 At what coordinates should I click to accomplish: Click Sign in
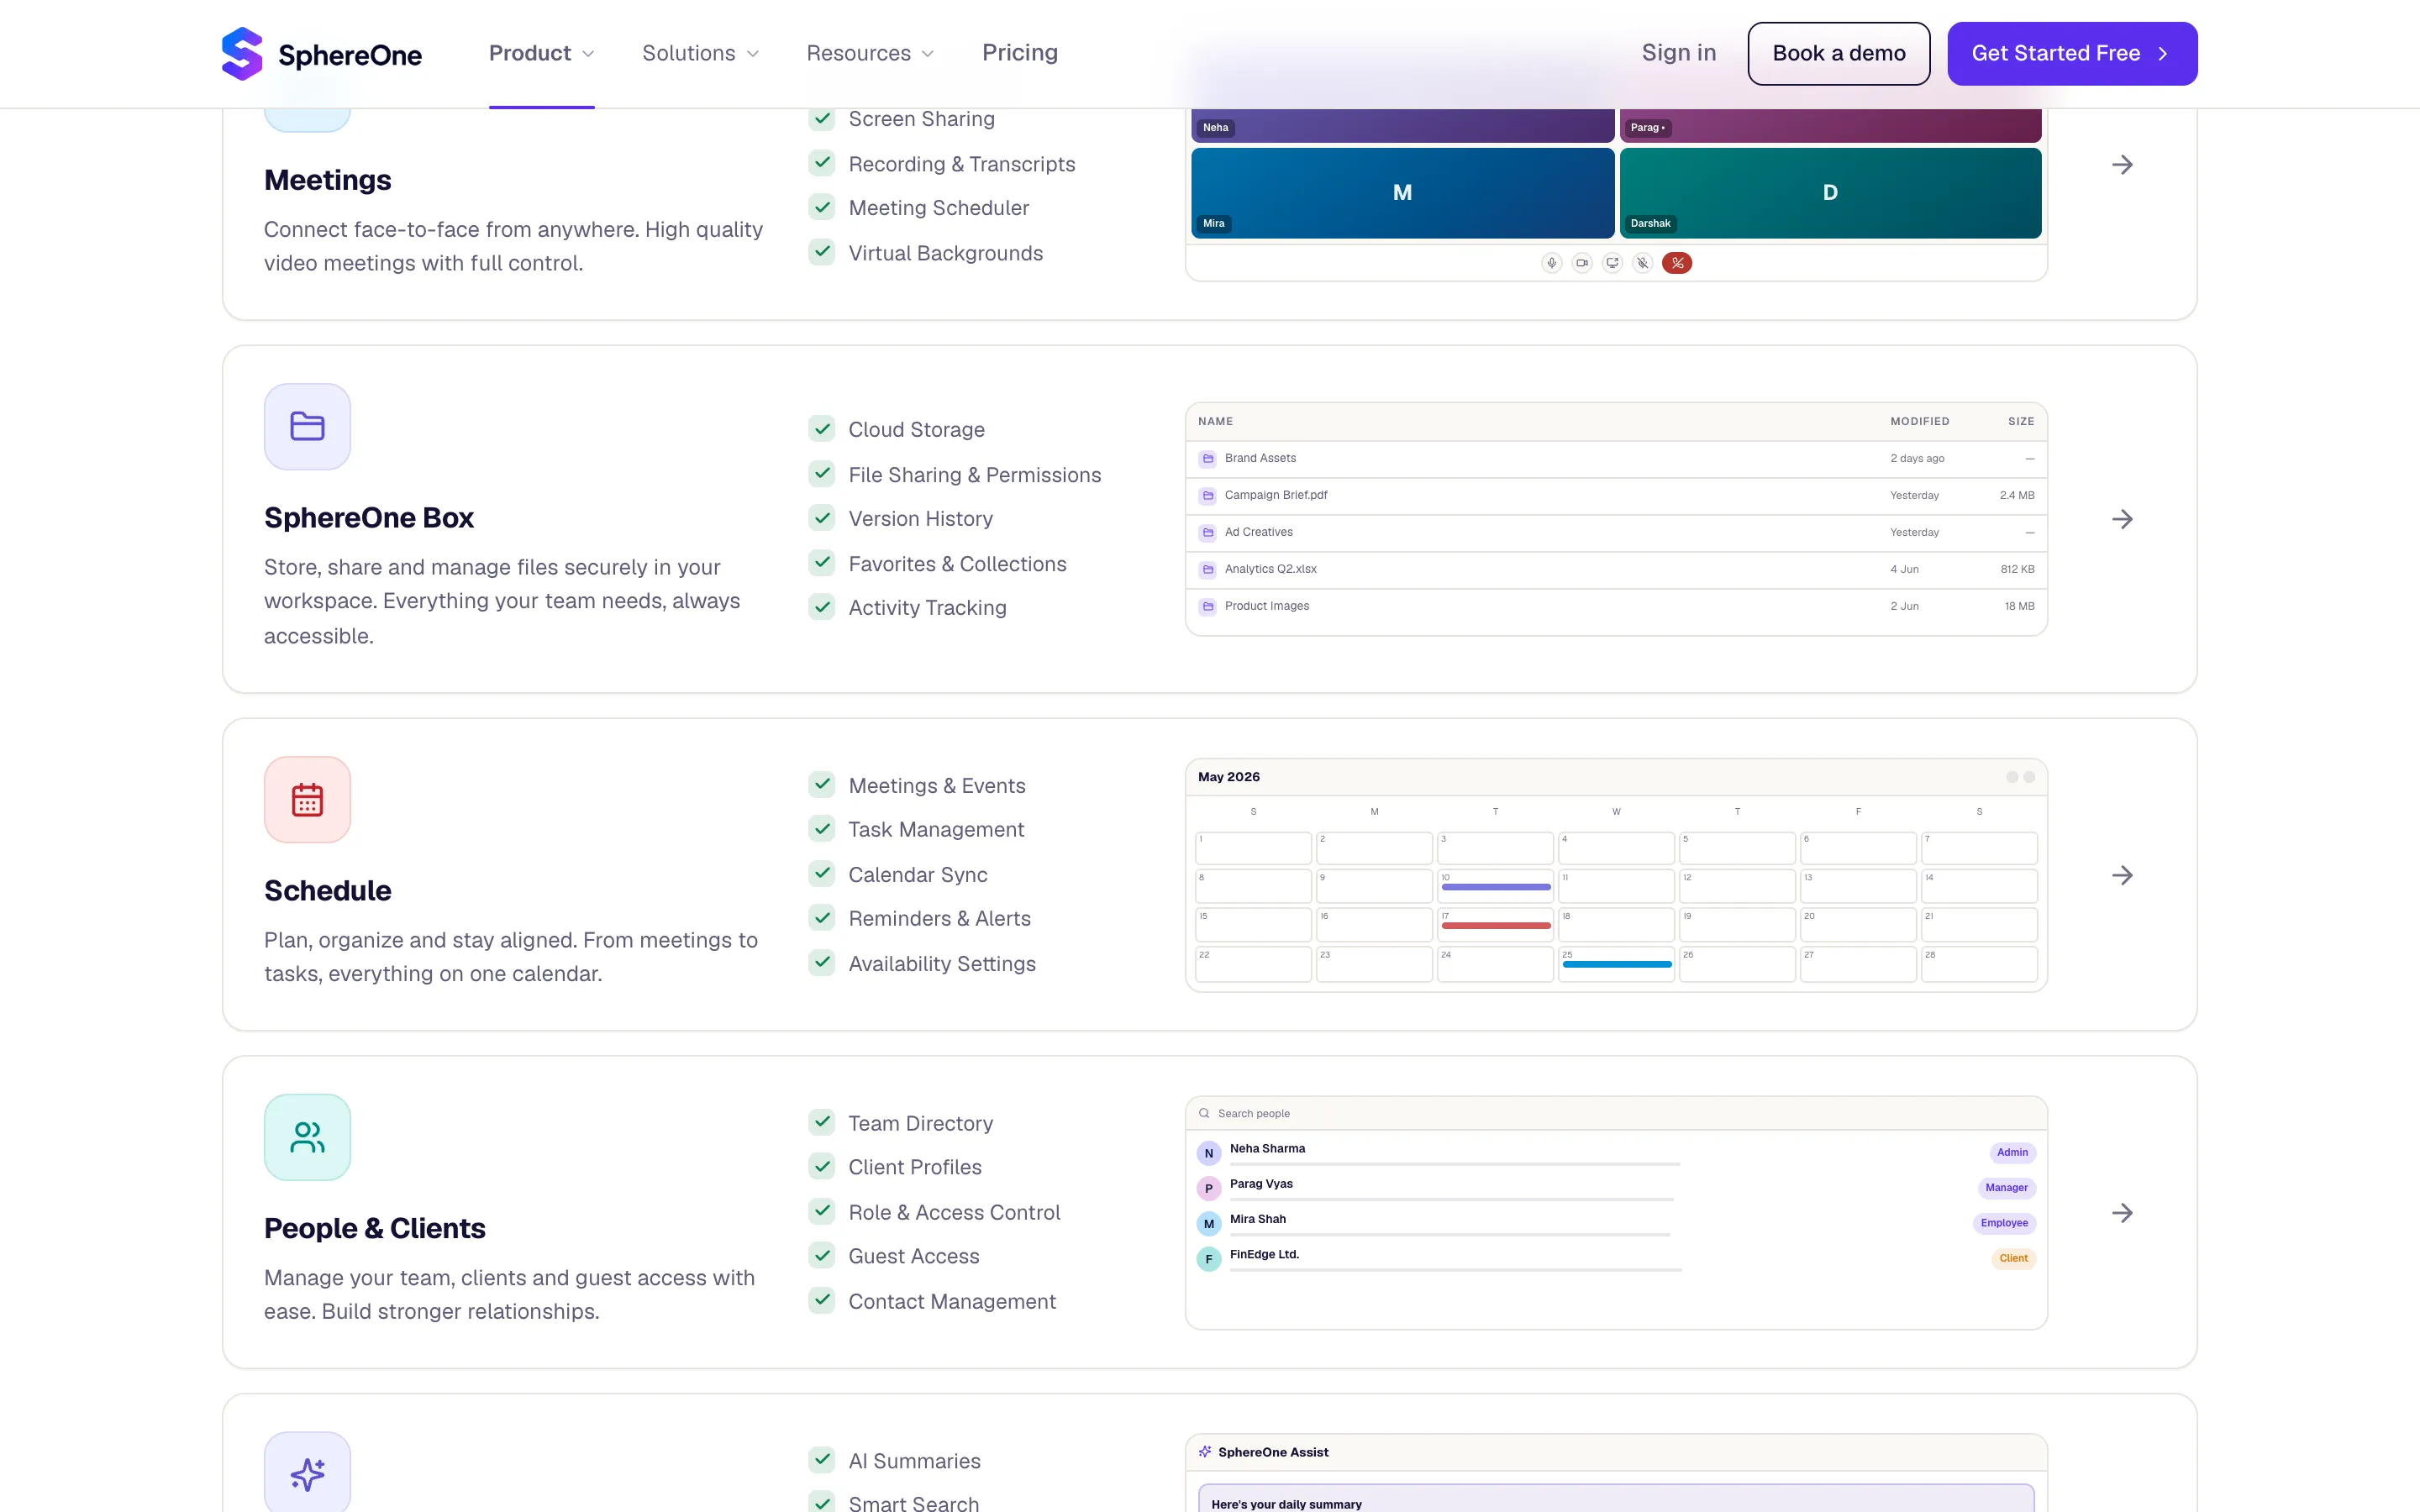pyautogui.click(x=1678, y=53)
